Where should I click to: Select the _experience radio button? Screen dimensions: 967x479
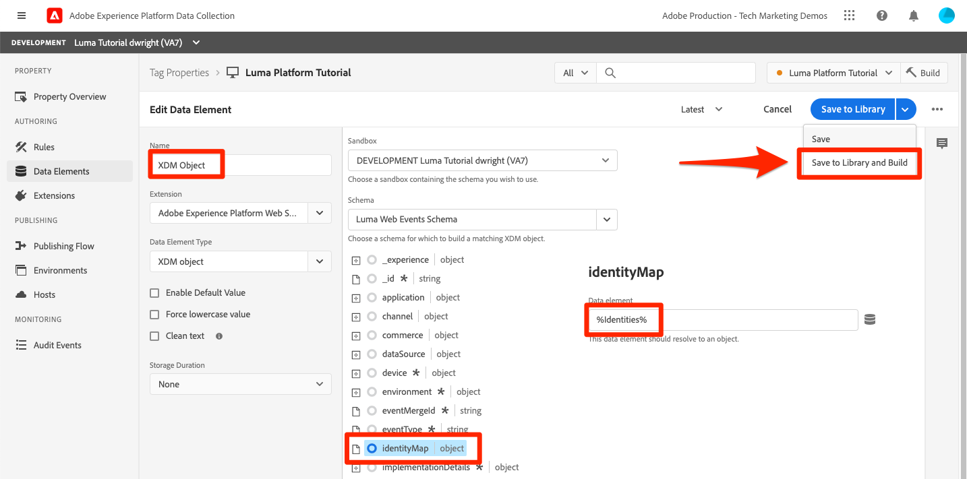(x=372, y=259)
